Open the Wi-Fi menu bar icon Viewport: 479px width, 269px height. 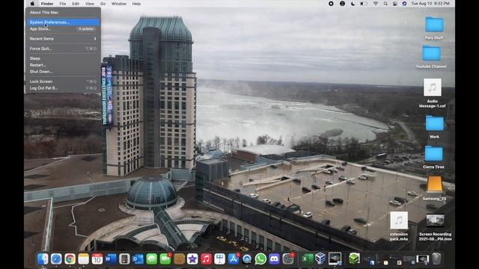click(x=376, y=4)
